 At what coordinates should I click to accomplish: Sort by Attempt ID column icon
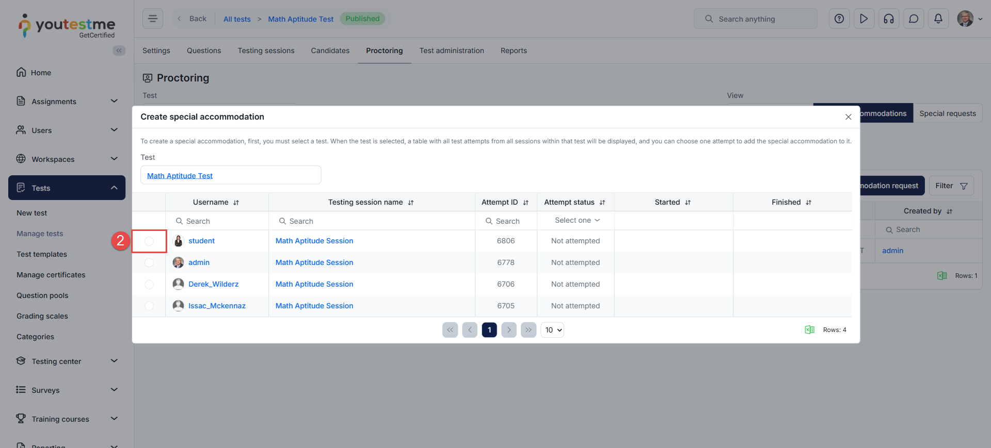(526, 203)
